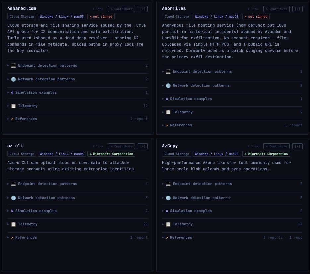The height and width of the screenshot is (274, 310).
Task: Click Simulation examples label on Anonfiles card
Action: coord(191,99)
